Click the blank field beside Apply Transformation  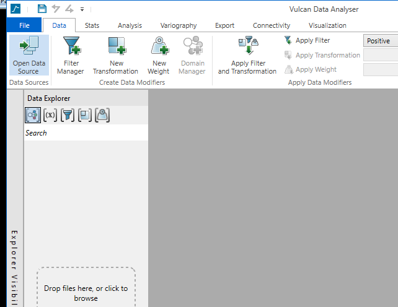(x=381, y=55)
